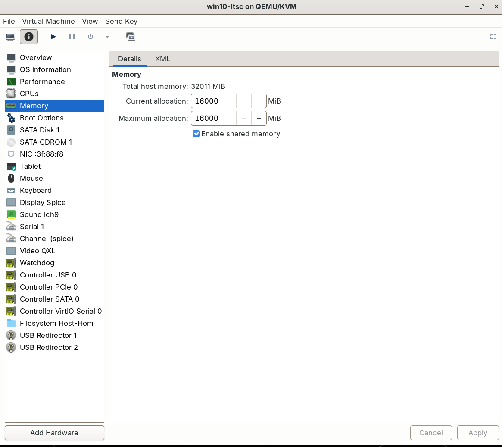Disable the Enable shared memory checkbox
Viewport: 502px width, 447px height.
pos(196,134)
